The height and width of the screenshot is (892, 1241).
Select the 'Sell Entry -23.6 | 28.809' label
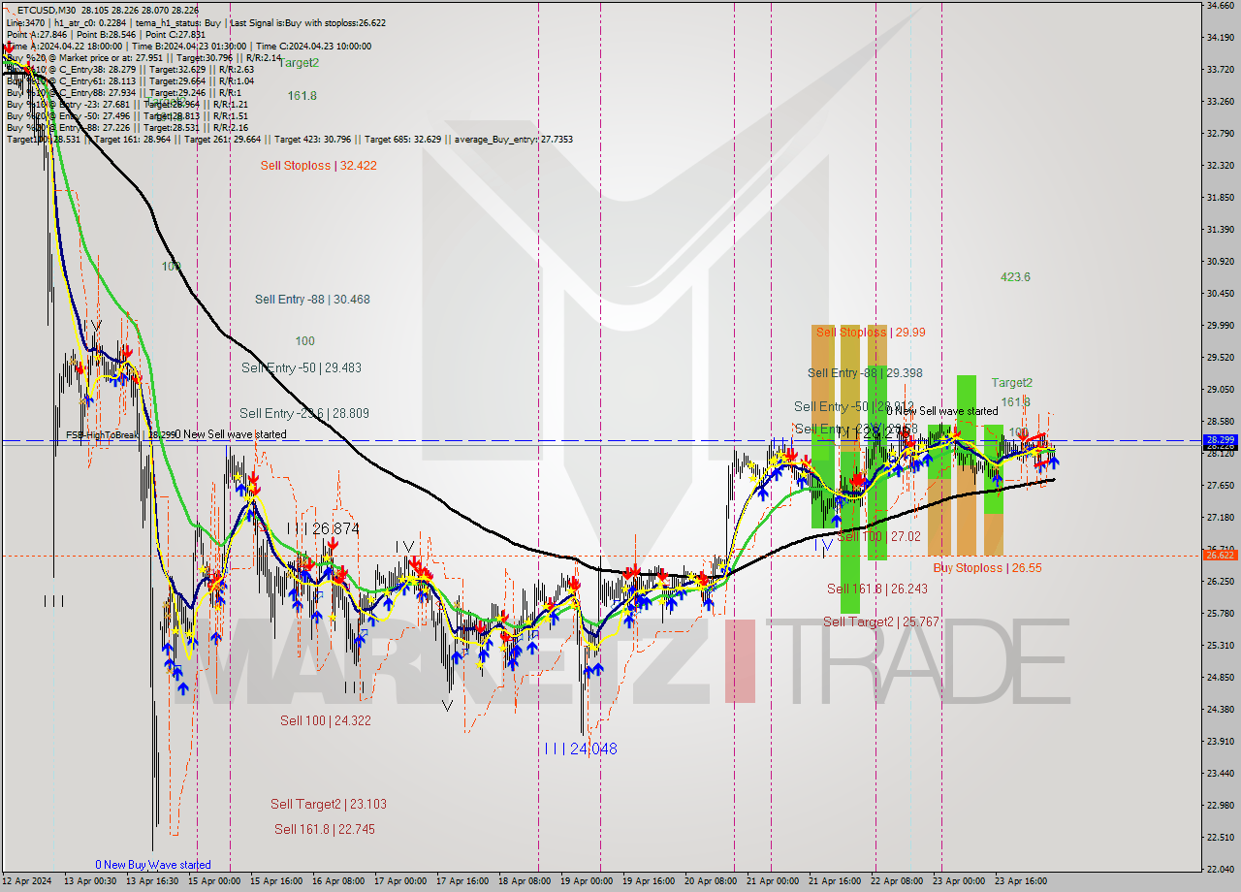point(303,413)
